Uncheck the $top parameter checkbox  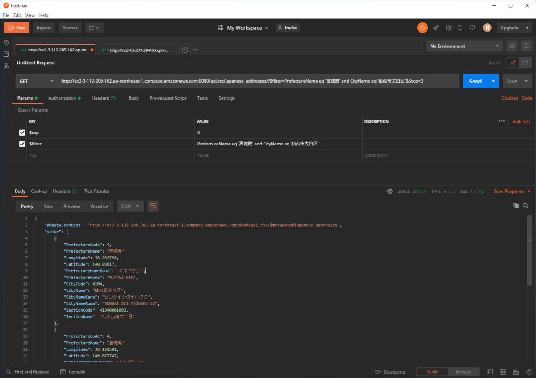point(22,133)
